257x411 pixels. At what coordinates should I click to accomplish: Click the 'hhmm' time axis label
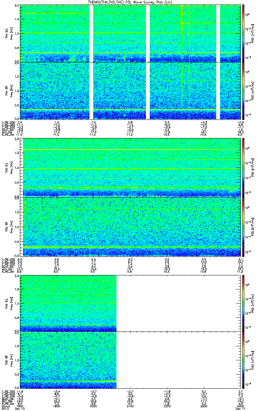point(5,406)
